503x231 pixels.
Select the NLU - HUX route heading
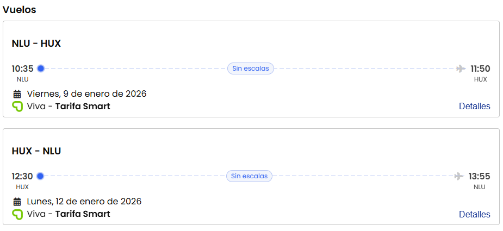point(36,43)
